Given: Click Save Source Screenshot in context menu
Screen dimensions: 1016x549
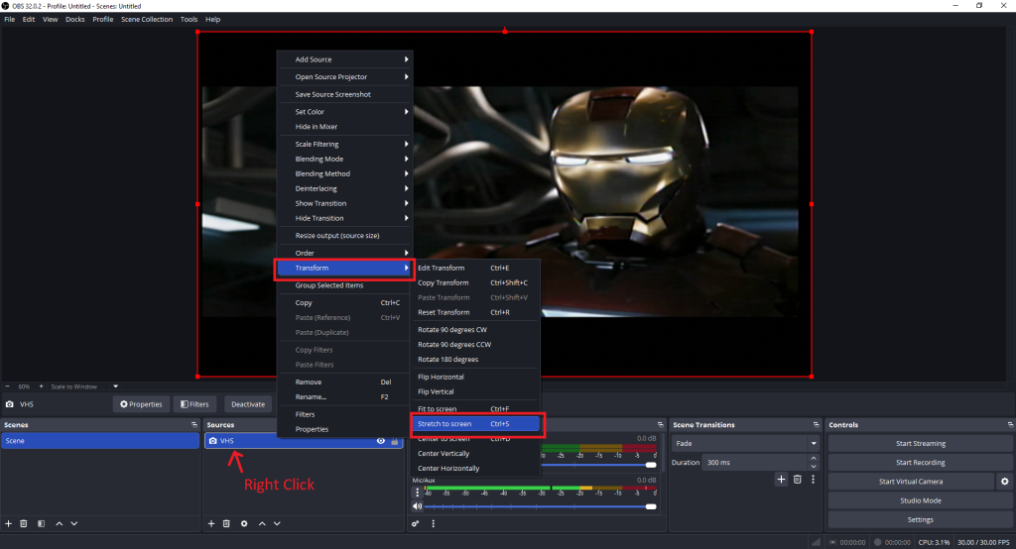Looking at the screenshot, I should [x=345, y=94].
